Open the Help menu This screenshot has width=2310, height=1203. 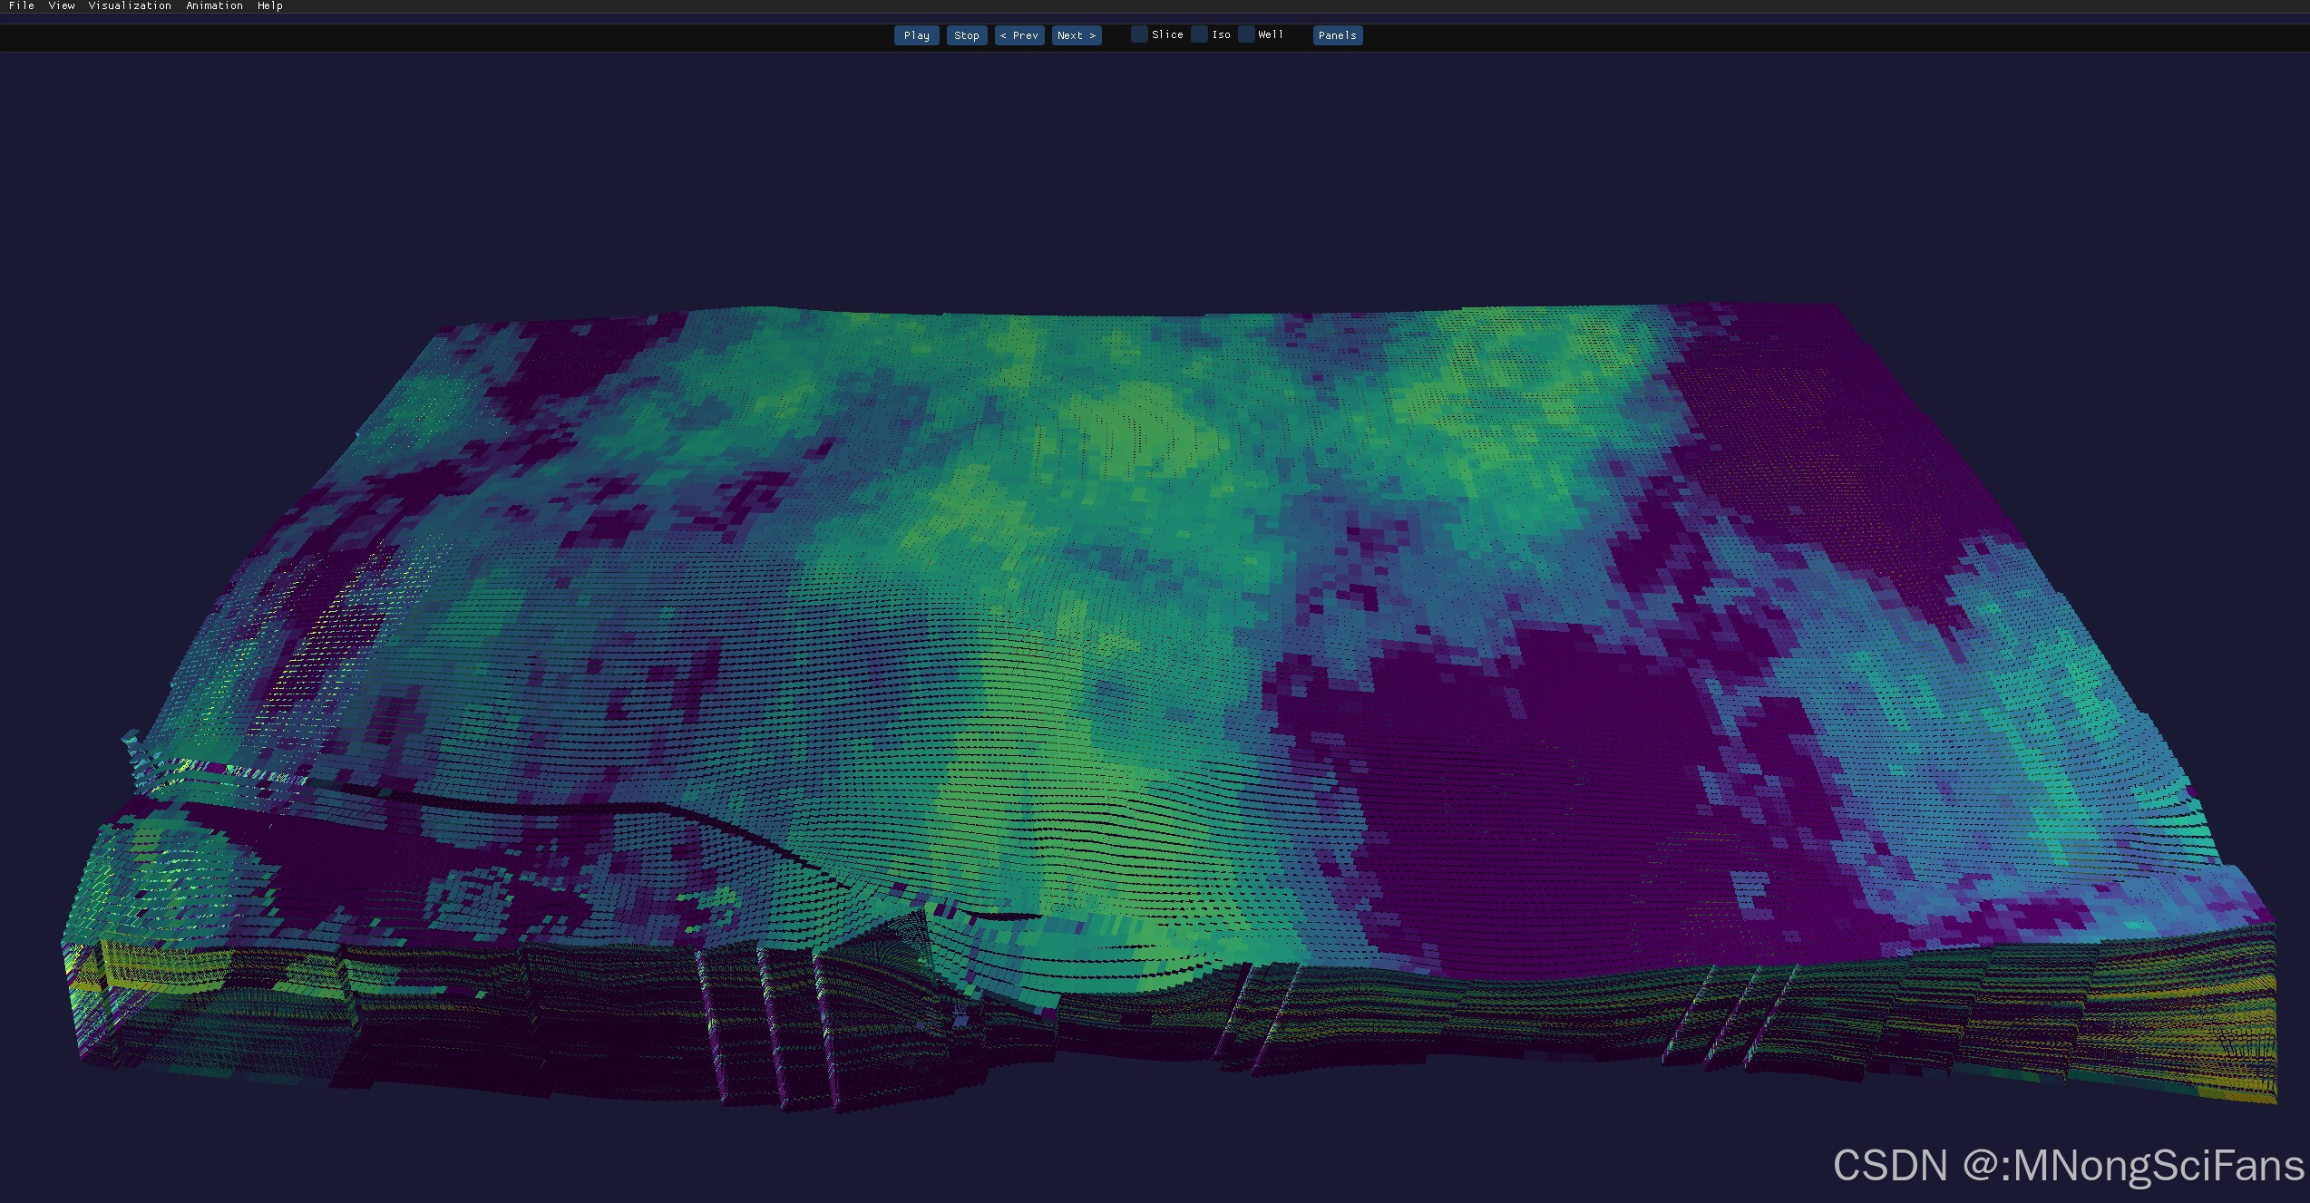pyautogui.click(x=270, y=5)
